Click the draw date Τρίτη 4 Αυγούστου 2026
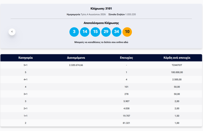The height and width of the screenshot is (131, 203). (x=93, y=14)
